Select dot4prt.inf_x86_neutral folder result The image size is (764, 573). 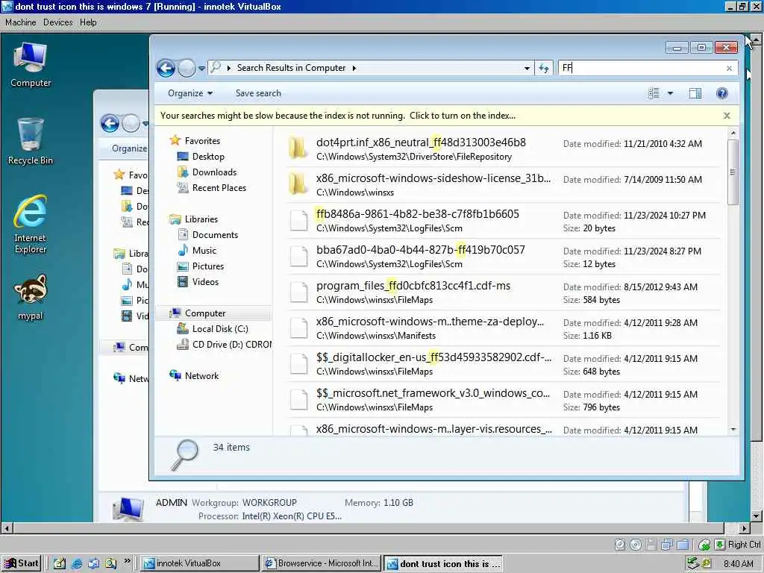504,149
